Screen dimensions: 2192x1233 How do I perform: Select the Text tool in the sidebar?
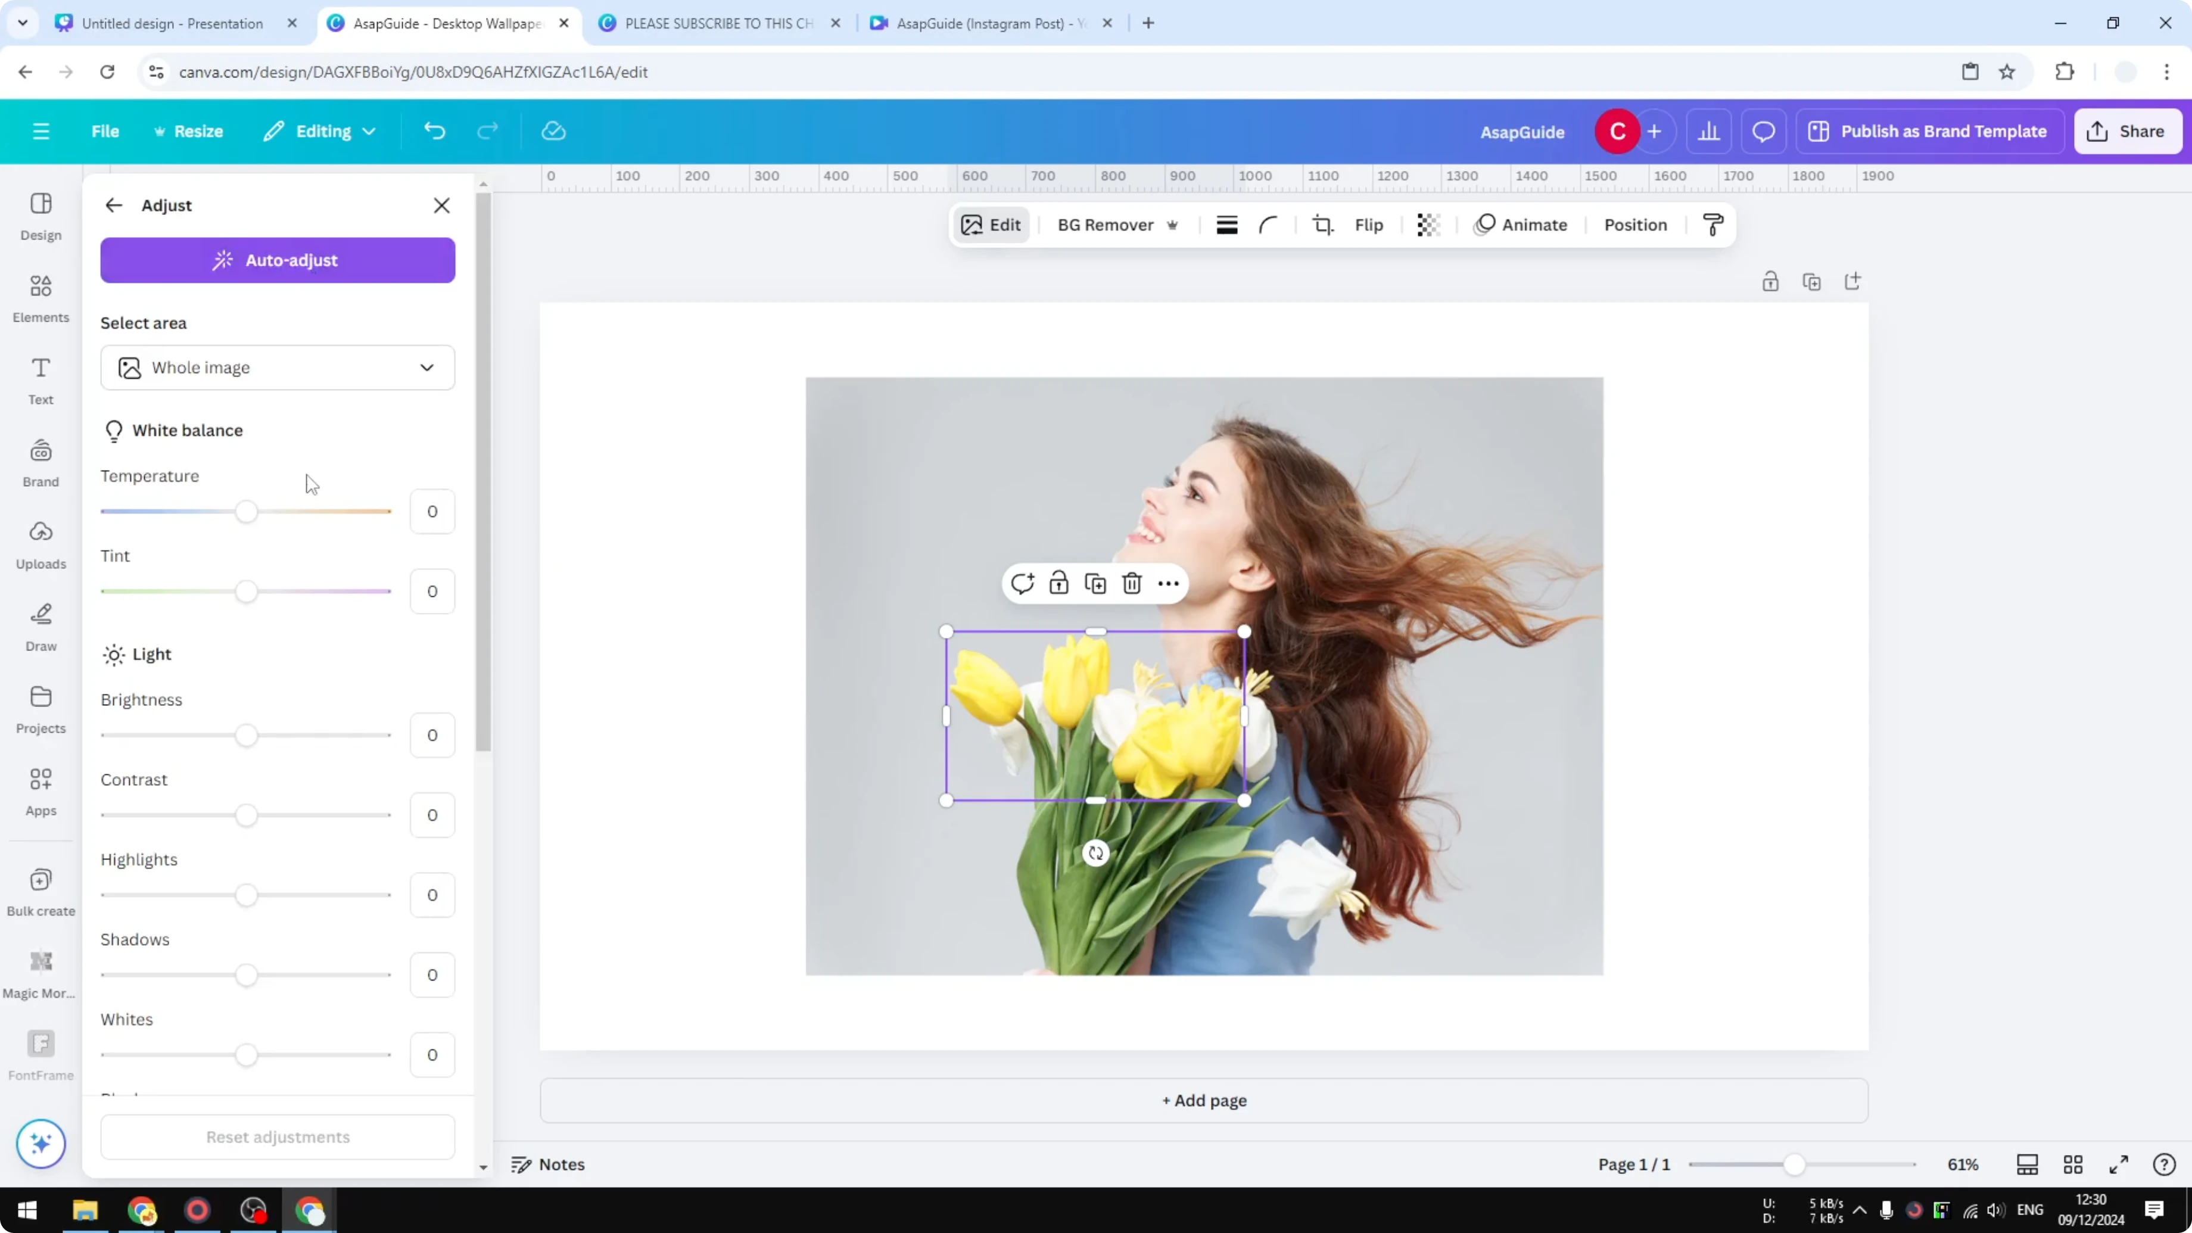[x=40, y=379]
